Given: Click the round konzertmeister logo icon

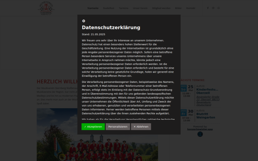Looking at the screenshot, I should [x=200, y=134].
